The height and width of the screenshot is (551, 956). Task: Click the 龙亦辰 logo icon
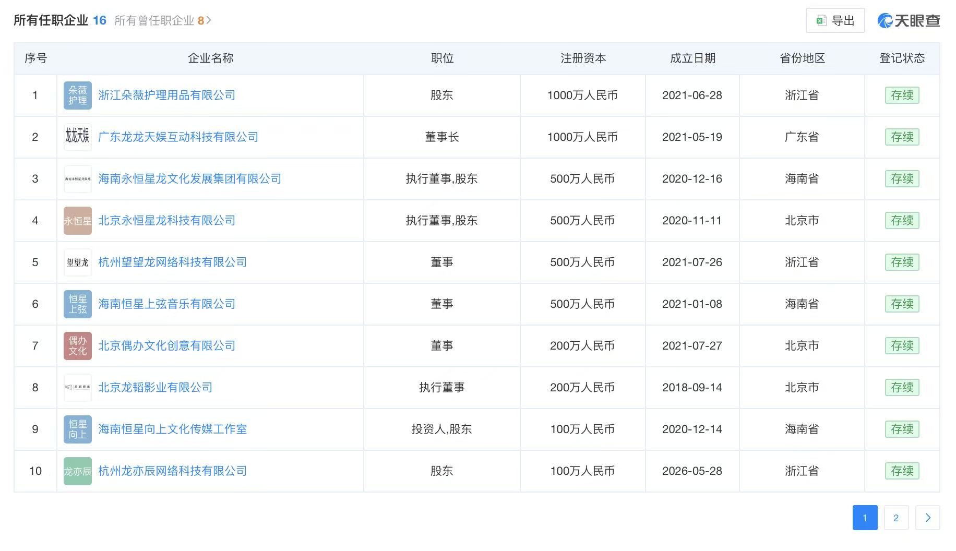77,471
